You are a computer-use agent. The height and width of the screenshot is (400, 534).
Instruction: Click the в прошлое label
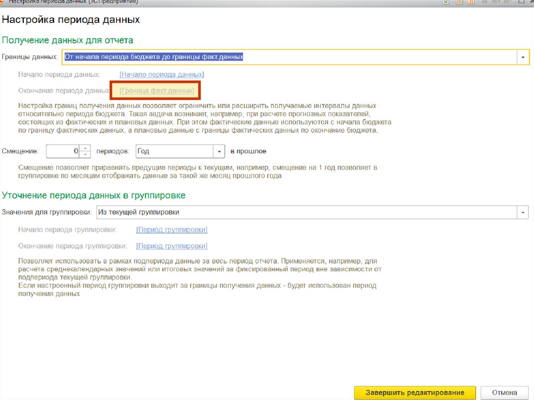coord(248,151)
